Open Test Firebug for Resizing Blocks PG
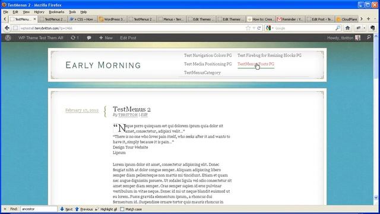The image size is (380, 214). [x=269, y=55]
